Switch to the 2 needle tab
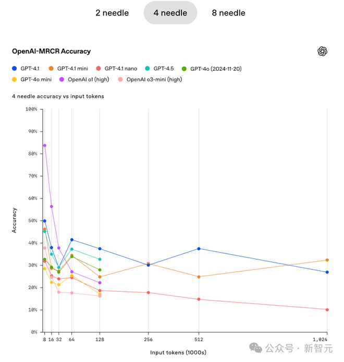The width and height of the screenshot is (344, 362). click(x=113, y=13)
